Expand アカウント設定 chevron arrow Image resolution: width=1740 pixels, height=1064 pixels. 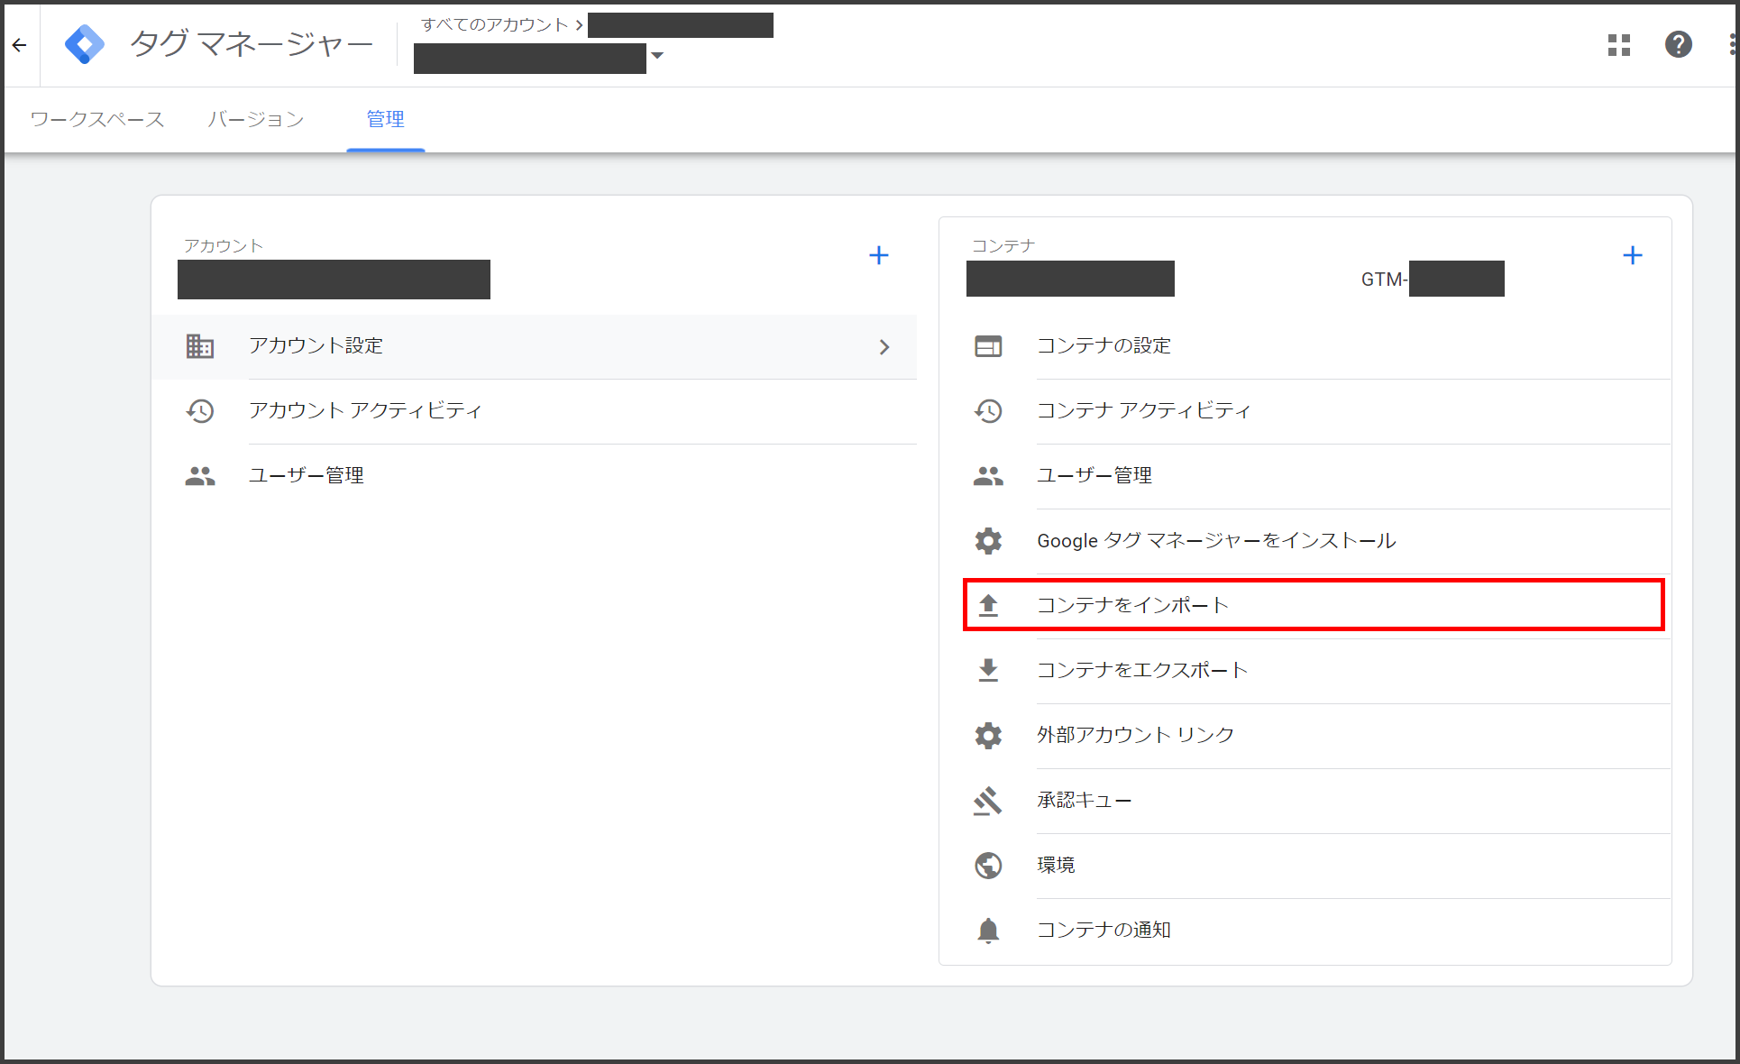pos(884,346)
